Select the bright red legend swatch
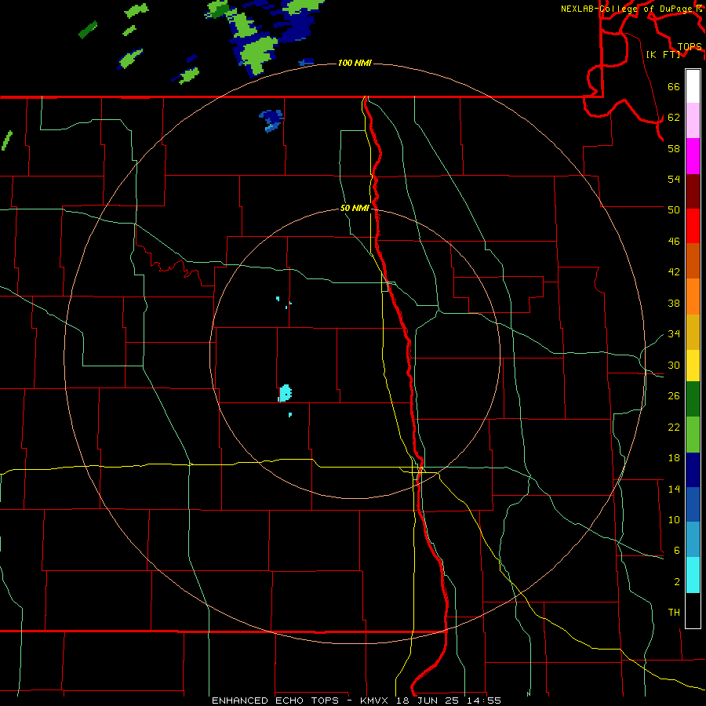The image size is (706, 706). point(693,226)
